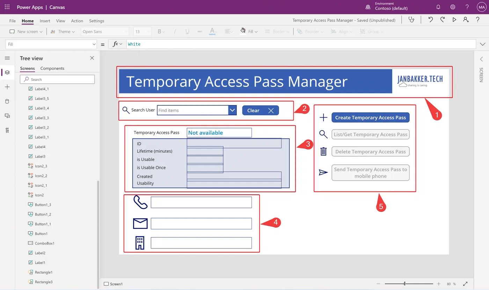The image size is (489, 290).
Task: Open Advanced tools icon in sidebar
Action: click(x=7, y=131)
